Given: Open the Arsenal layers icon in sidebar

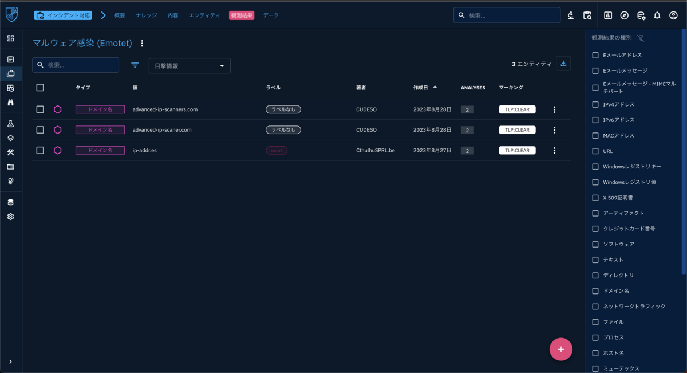Looking at the screenshot, I should (x=10, y=138).
